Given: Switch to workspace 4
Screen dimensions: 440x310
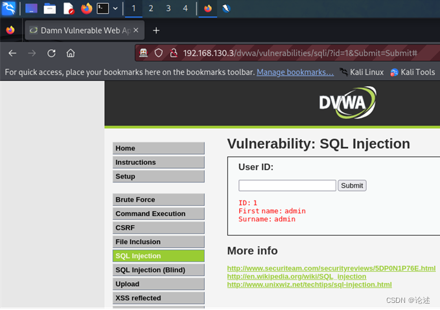Looking at the screenshot, I should 185,8.
